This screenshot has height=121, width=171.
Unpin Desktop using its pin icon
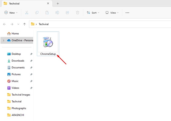point(31,54)
